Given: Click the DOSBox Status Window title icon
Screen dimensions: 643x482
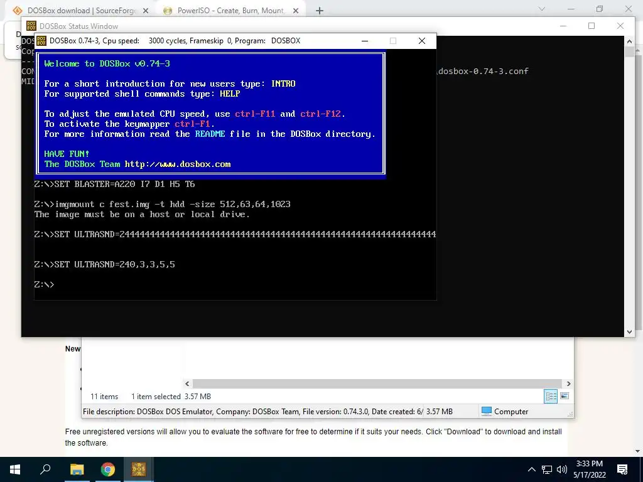Looking at the screenshot, I should pyautogui.click(x=31, y=26).
